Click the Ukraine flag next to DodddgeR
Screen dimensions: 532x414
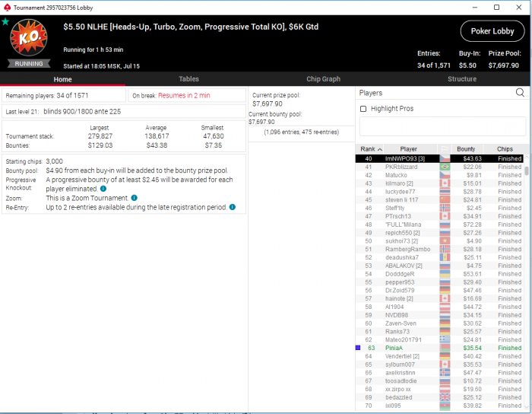pos(445,274)
